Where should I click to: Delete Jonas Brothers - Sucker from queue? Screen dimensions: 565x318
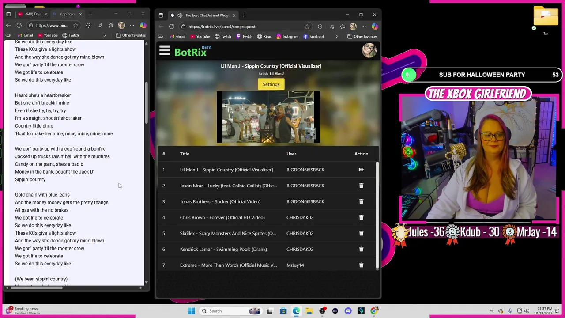[x=361, y=201]
